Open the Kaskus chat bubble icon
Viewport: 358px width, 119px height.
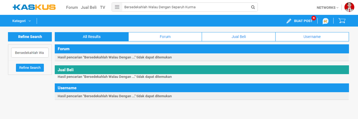click(326, 21)
